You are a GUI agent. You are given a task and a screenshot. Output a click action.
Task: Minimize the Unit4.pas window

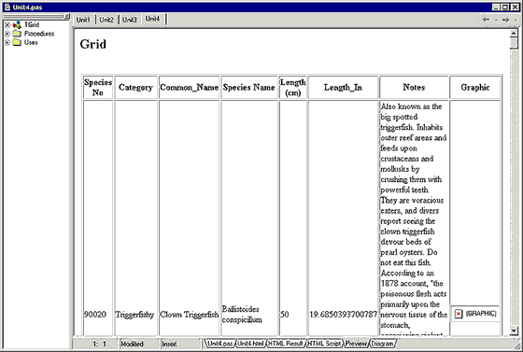click(x=496, y=7)
